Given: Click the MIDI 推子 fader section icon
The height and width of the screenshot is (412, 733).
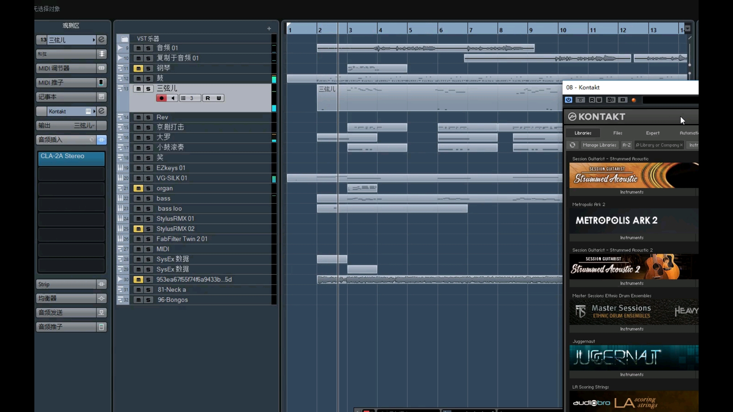Looking at the screenshot, I should (102, 82).
